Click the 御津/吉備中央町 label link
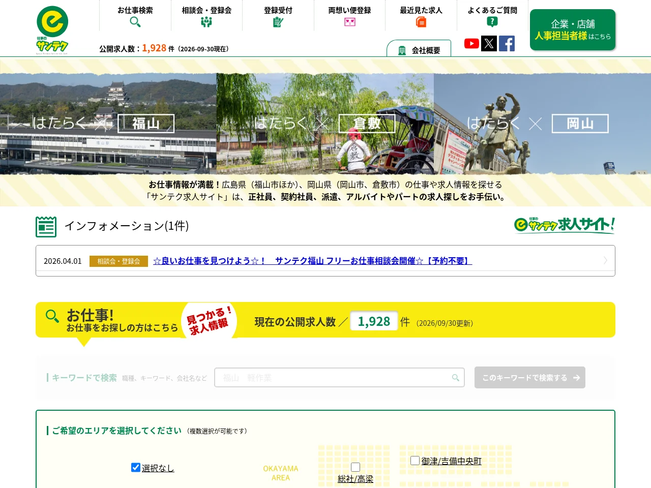 tap(452, 461)
